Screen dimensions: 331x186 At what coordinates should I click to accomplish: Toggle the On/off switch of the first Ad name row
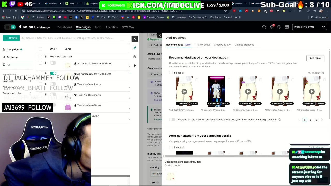coord(53,63)
